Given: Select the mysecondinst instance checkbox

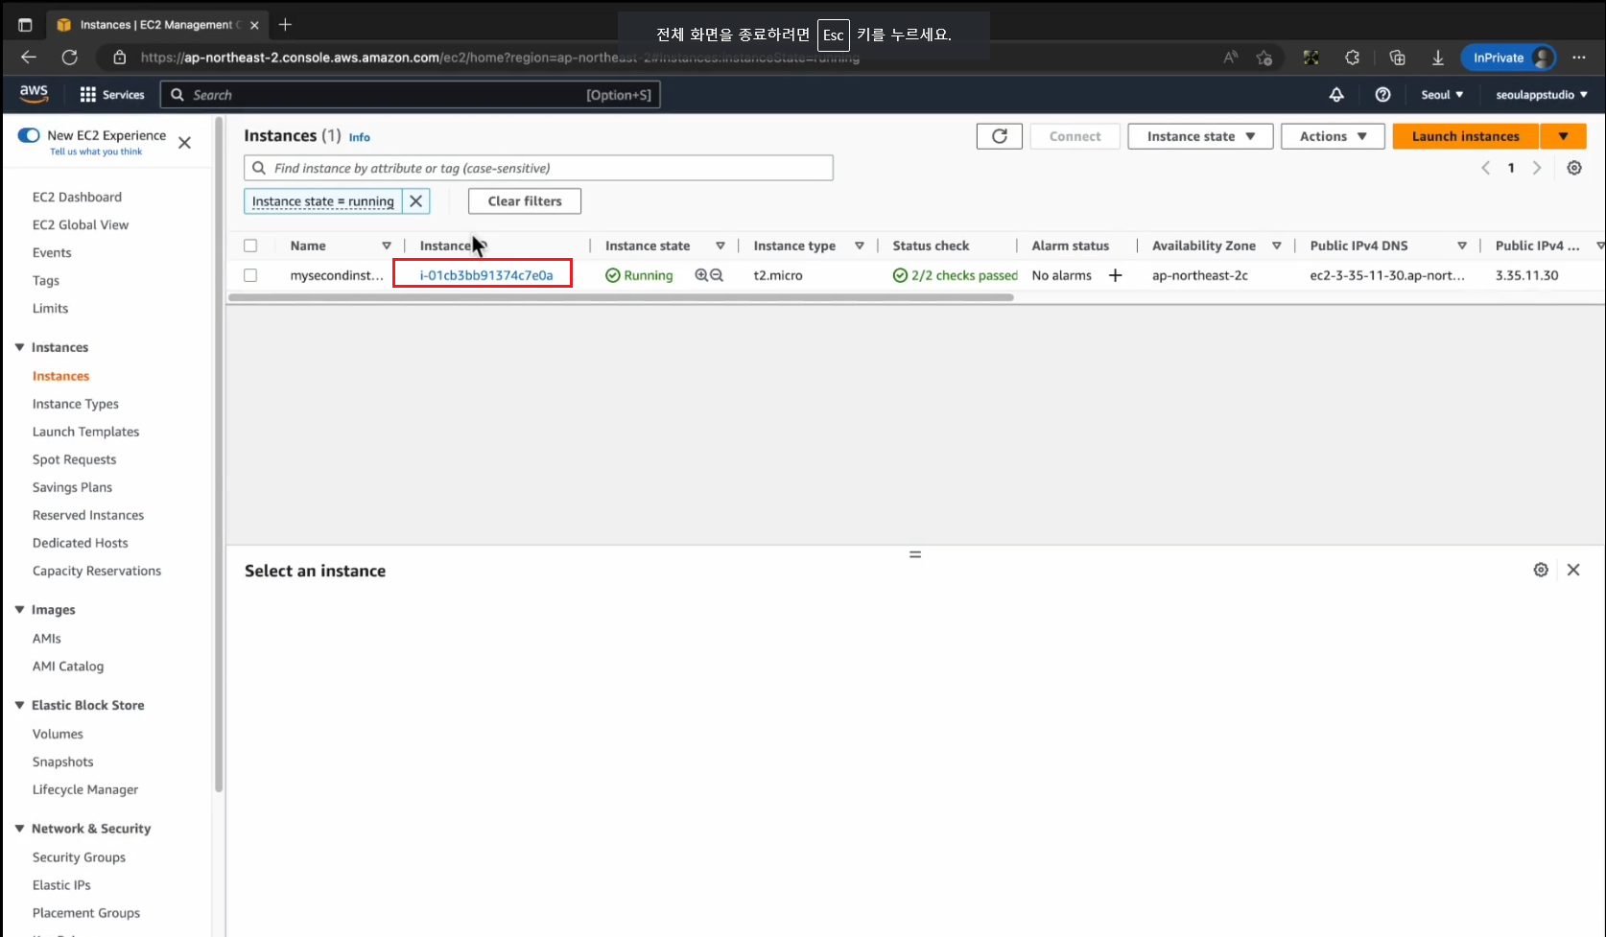Looking at the screenshot, I should [x=250, y=275].
